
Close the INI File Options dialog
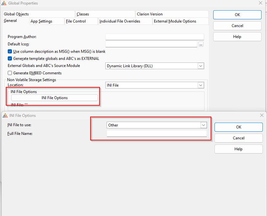[261, 115]
